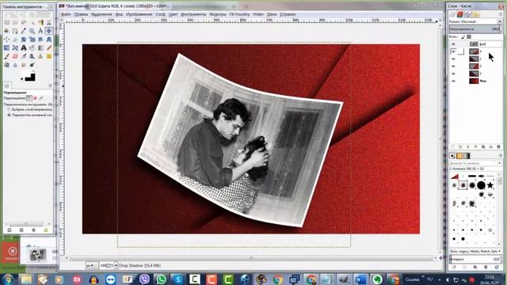Toggle lock pixels brush icon in Layers
This screenshot has height=285, width=507.
click(463, 37)
